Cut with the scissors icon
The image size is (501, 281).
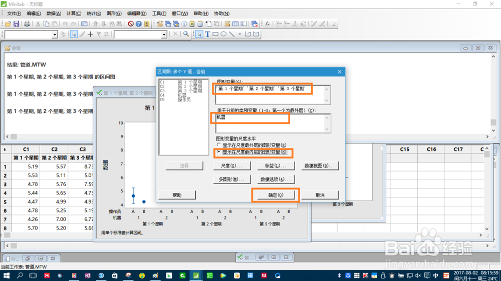[38, 24]
